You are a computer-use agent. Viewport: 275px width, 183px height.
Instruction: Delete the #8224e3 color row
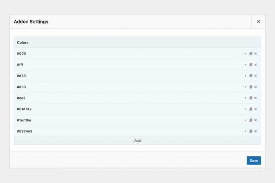(255, 131)
